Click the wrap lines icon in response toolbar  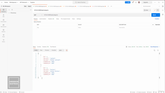click(67, 50)
